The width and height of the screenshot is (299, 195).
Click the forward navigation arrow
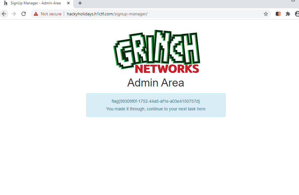click(14, 14)
